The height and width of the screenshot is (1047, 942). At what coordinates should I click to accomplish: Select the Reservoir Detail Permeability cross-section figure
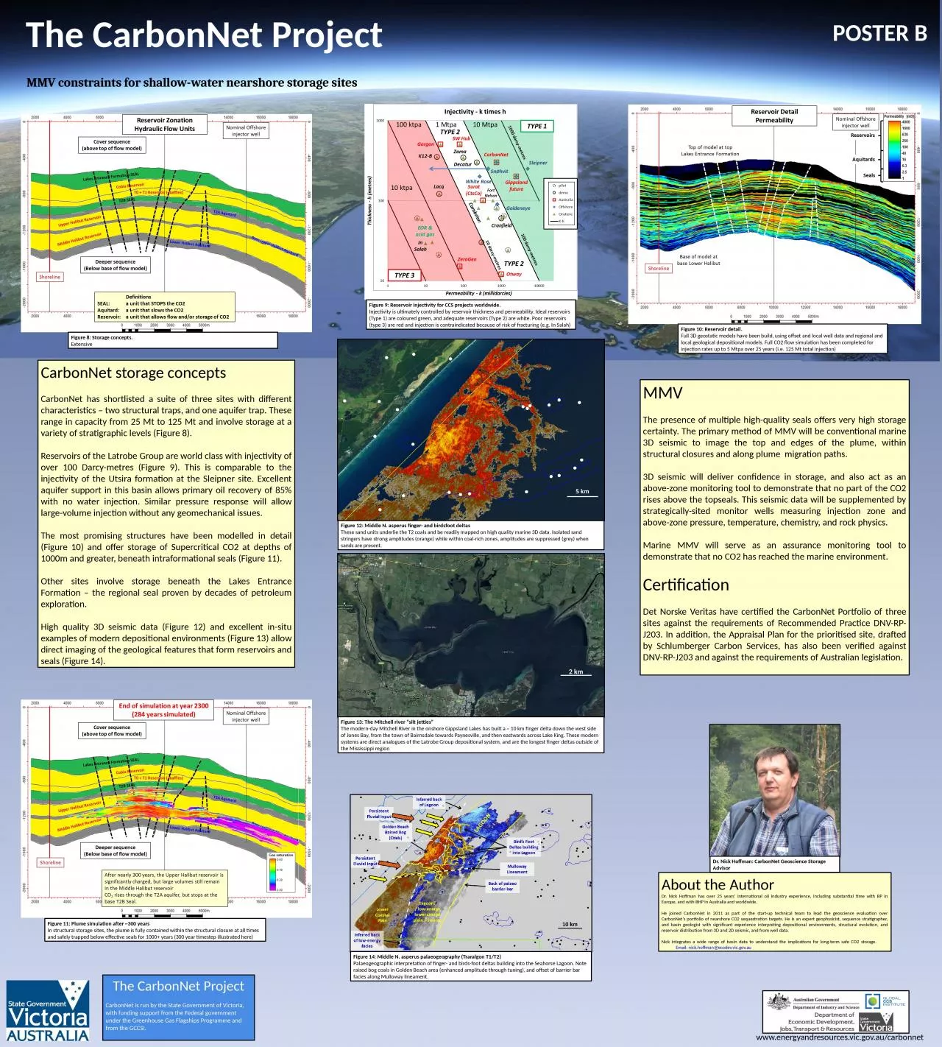pyautogui.click(x=776, y=214)
